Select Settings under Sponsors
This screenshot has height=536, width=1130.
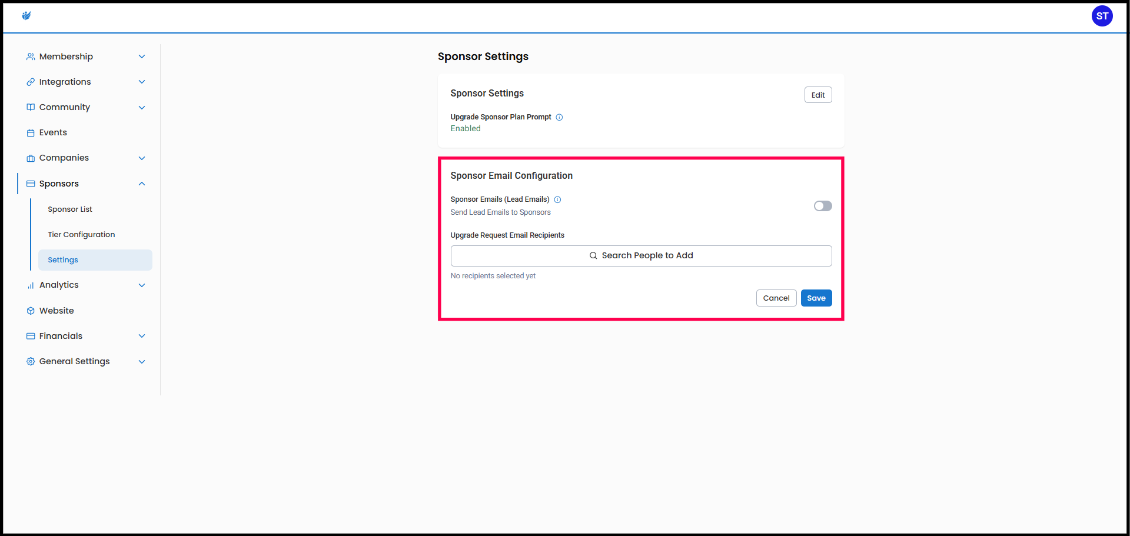pyautogui.click(x=63, y=260)
